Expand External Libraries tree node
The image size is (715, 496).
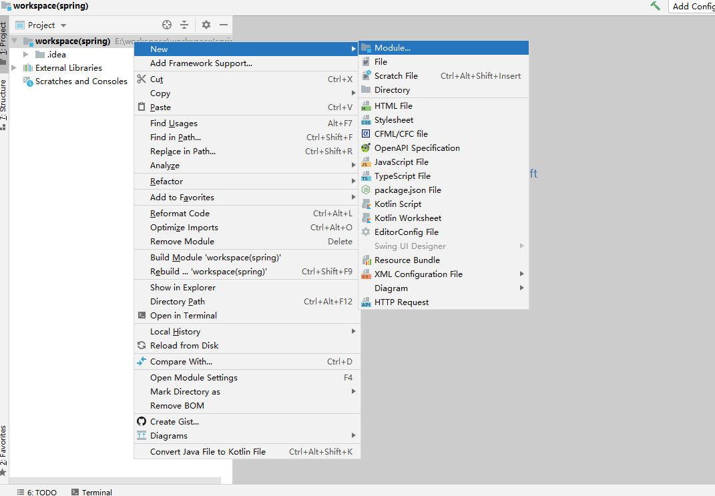tap(14, 68)
